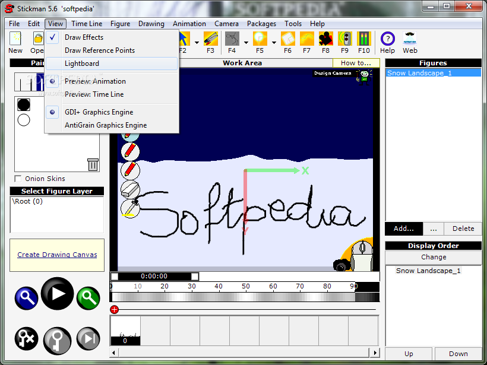The height and width of the screenshot is (365, 487).
Task: Click the Change display order button
Action: tap(434, 257)
